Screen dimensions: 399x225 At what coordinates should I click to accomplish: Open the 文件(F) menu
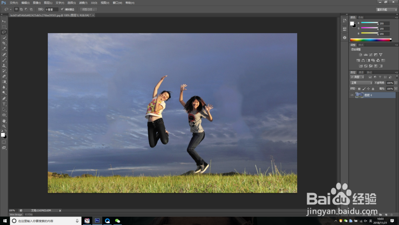(x=14, y=3)
